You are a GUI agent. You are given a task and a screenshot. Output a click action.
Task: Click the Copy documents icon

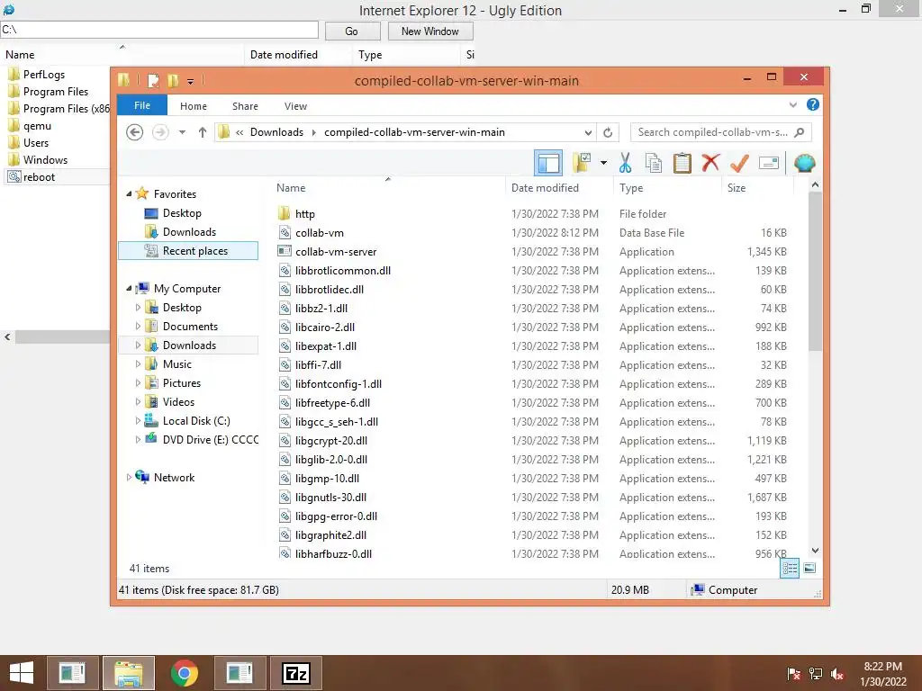click(654, 163)
